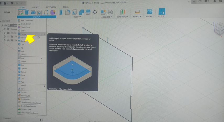The height and width of the screenshot is (122, 224).
Task: Open the Pattern submenu arrow
Action: click(x=45, y=86)
